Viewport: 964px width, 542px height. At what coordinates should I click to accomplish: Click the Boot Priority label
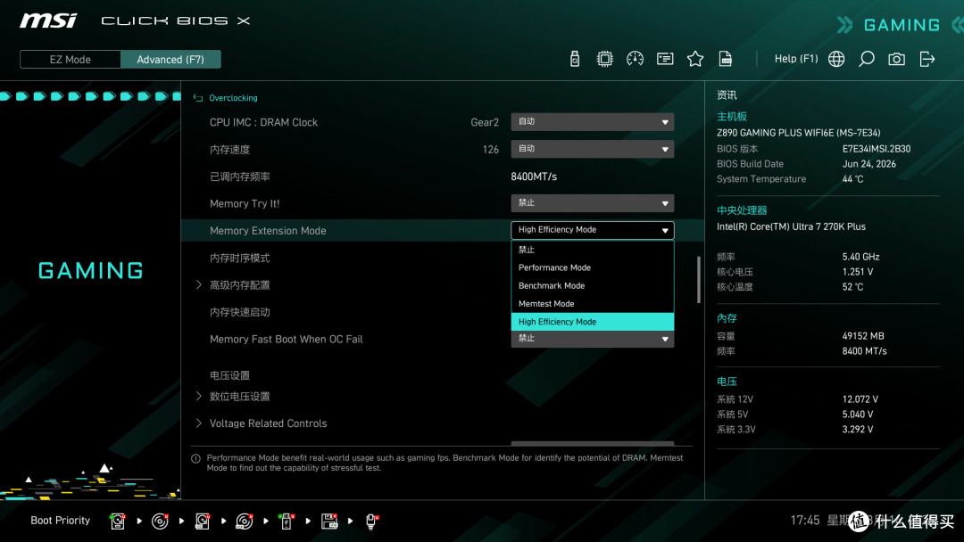tap(61, 521)
